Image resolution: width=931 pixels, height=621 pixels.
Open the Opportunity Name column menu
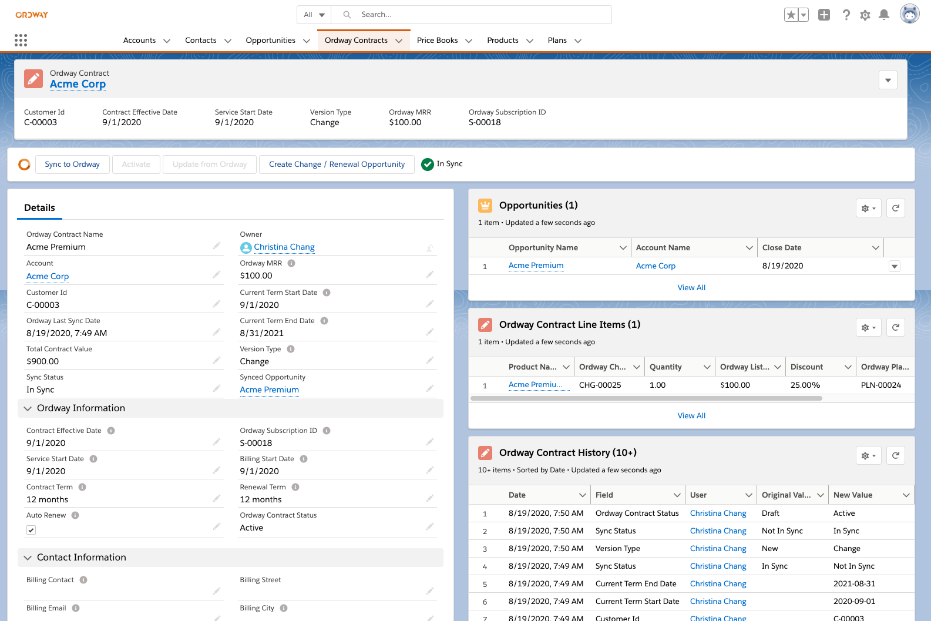pos(623,248)
